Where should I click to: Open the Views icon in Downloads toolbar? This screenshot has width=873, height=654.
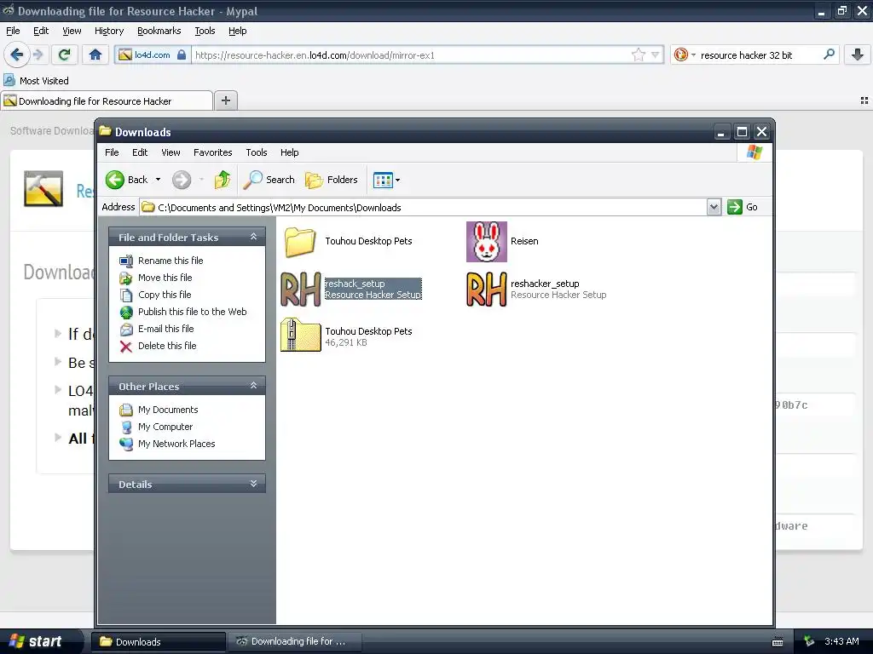(383, 180)
